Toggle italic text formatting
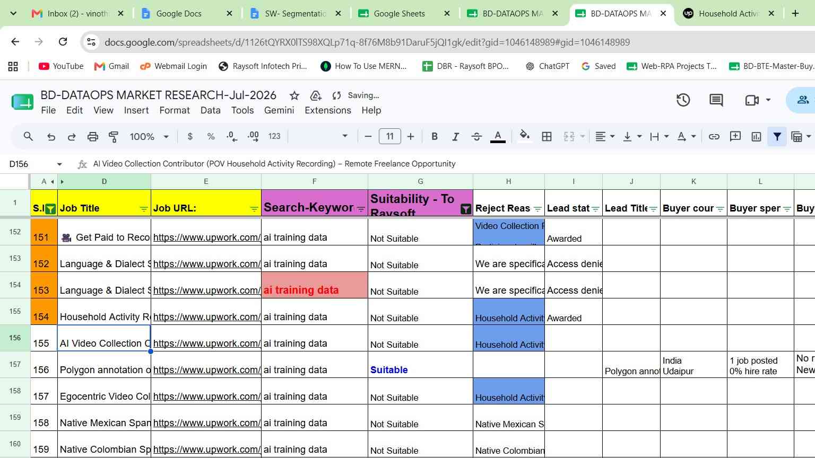The image size is (815, 458). coord(455,137)
